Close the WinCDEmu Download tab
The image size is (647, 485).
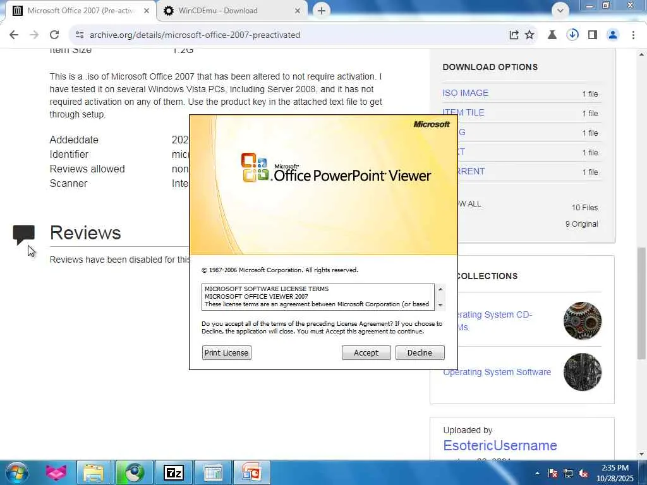[298, 11]
